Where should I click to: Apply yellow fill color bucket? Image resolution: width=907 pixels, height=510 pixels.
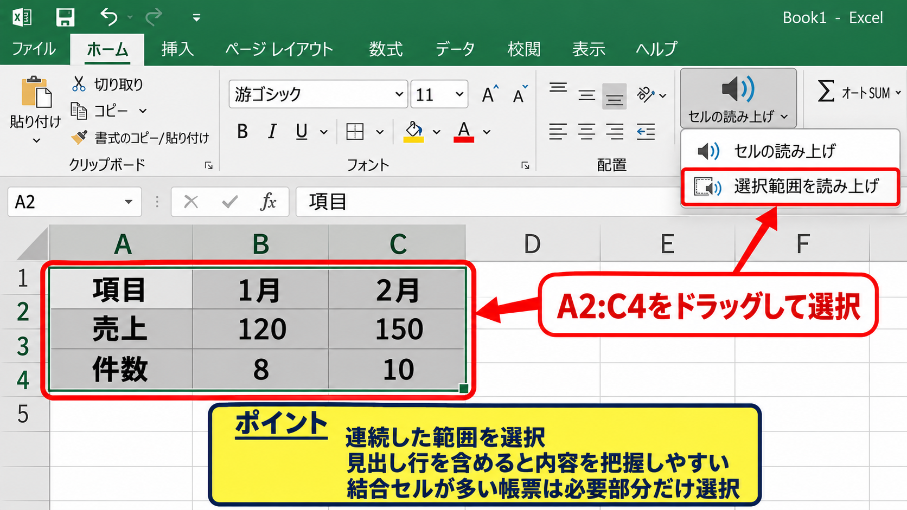tap(413, 132)
